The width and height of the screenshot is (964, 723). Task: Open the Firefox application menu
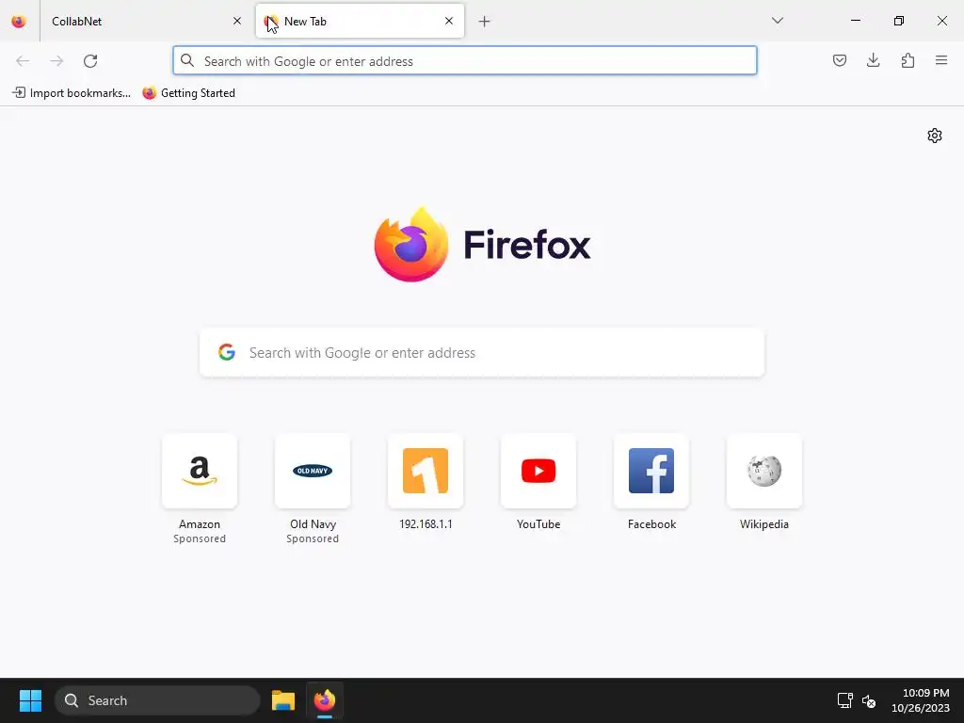click(941, 60)
